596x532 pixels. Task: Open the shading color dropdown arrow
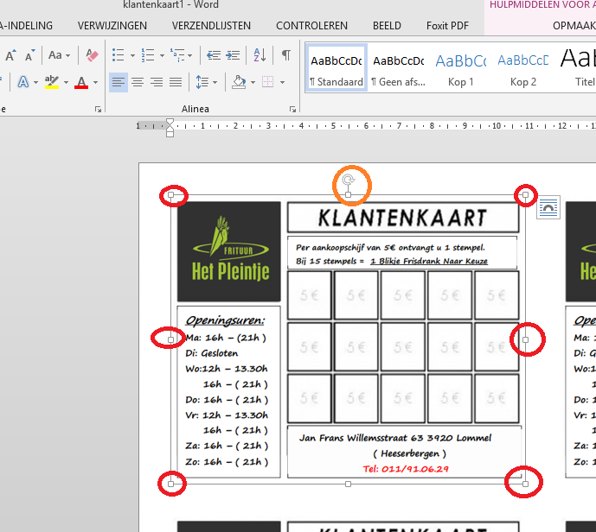253,82
